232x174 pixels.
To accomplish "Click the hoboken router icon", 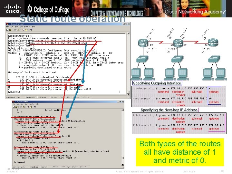I will point(178,43).
